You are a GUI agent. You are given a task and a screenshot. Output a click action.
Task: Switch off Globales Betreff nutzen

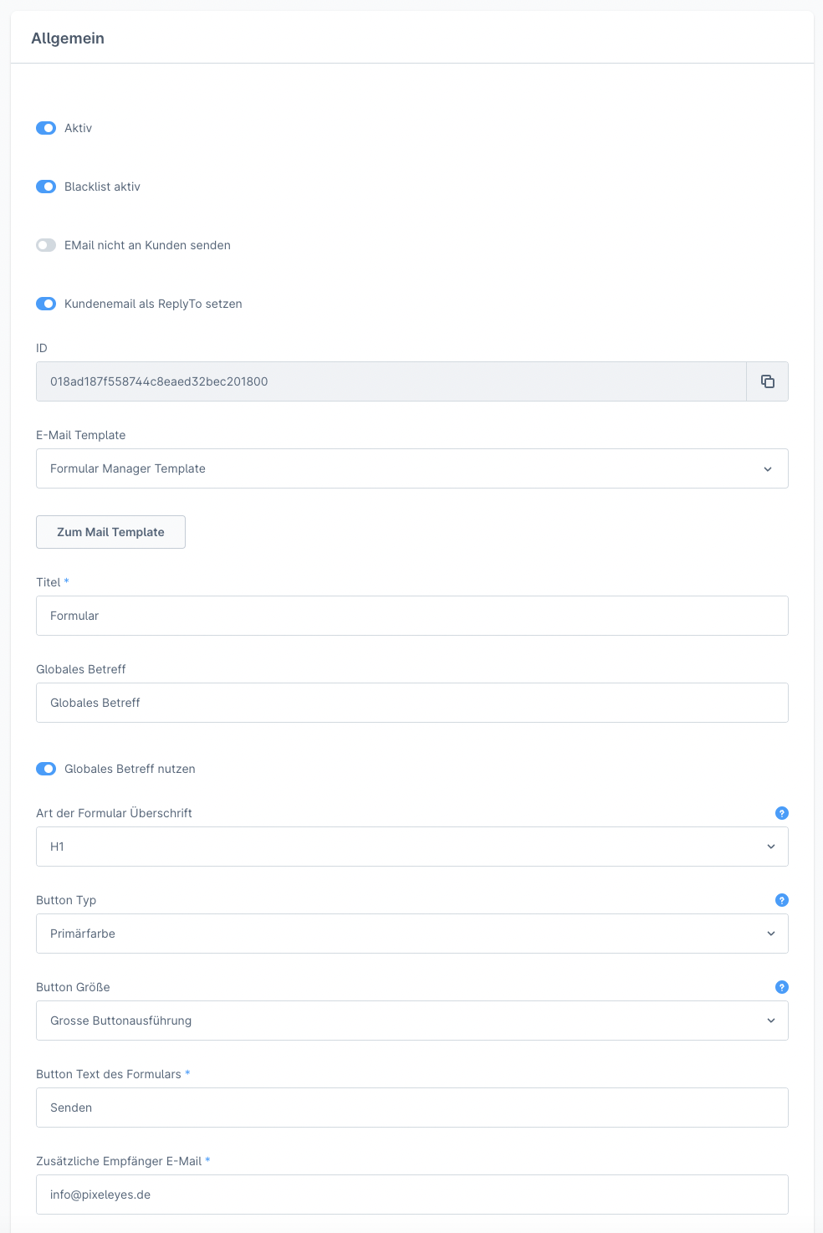pos(46,769)
